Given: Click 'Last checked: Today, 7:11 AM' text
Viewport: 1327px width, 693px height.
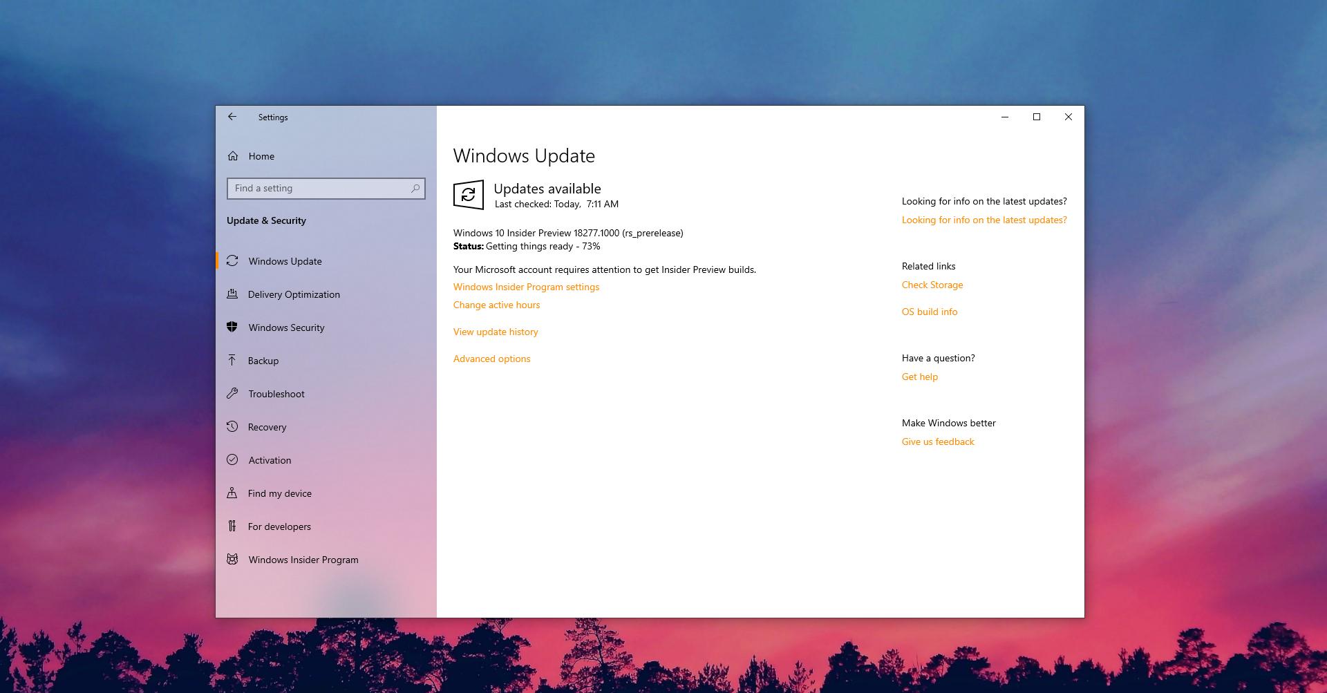Looking at the screenshot, I should click(x=556, y=204).
